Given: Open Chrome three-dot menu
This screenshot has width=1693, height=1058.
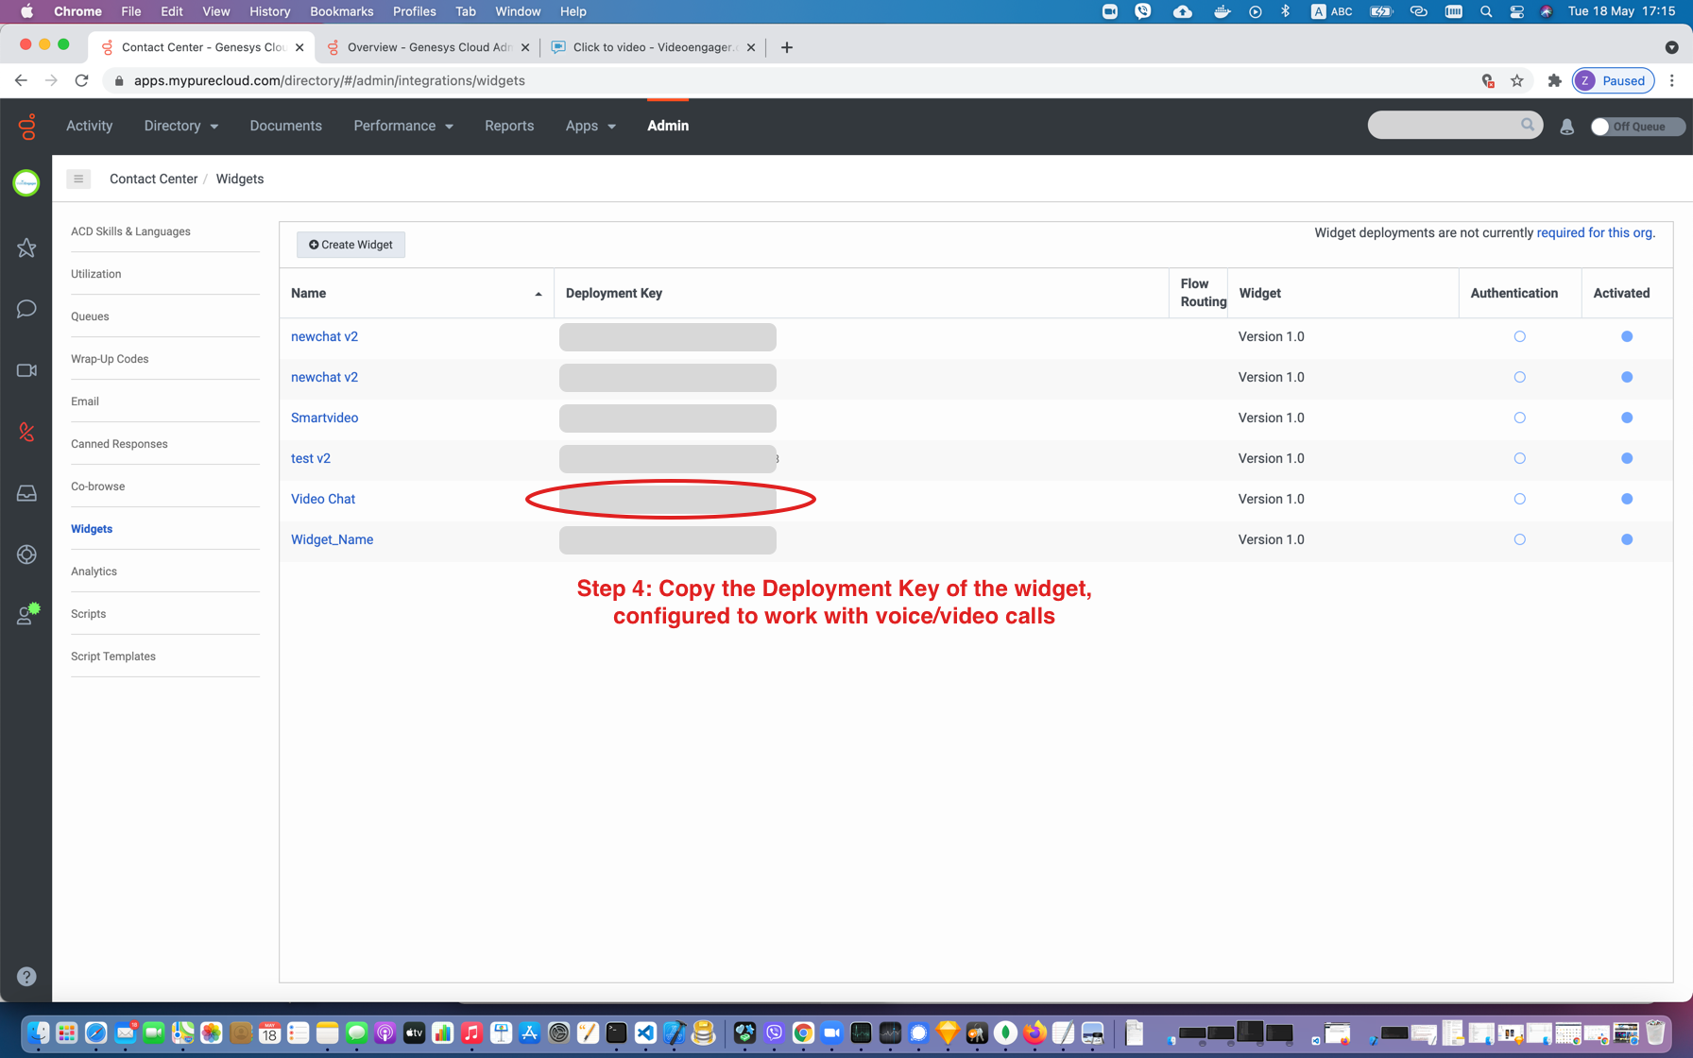Looking at the screenshot, I should click(1672, 80).
